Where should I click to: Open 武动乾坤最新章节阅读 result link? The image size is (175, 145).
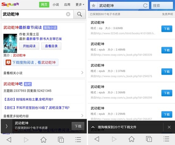coord(23,27)
